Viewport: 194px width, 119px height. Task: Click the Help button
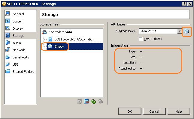coord(179,112)
